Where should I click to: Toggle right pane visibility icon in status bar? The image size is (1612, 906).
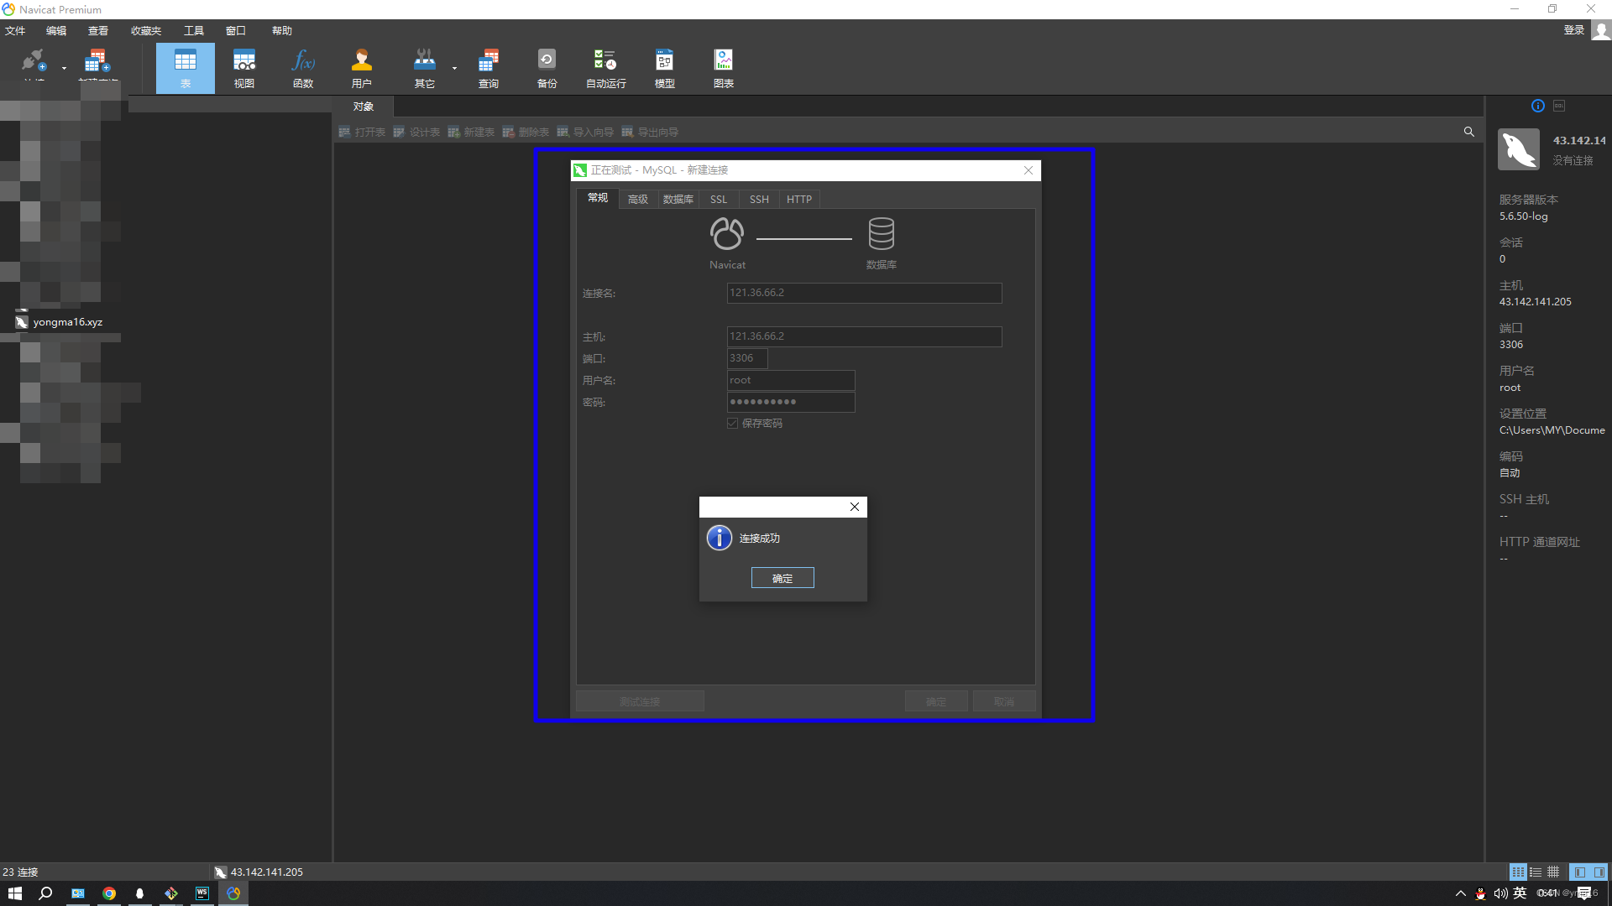coord(1599,872)
